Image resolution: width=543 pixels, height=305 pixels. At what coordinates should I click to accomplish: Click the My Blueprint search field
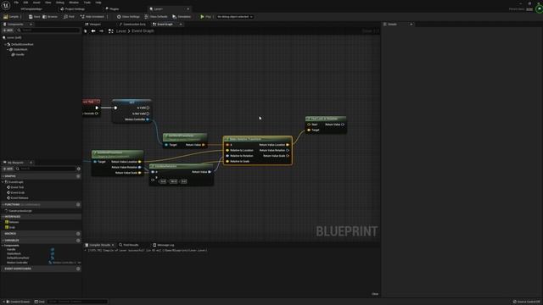coord(46,169)
